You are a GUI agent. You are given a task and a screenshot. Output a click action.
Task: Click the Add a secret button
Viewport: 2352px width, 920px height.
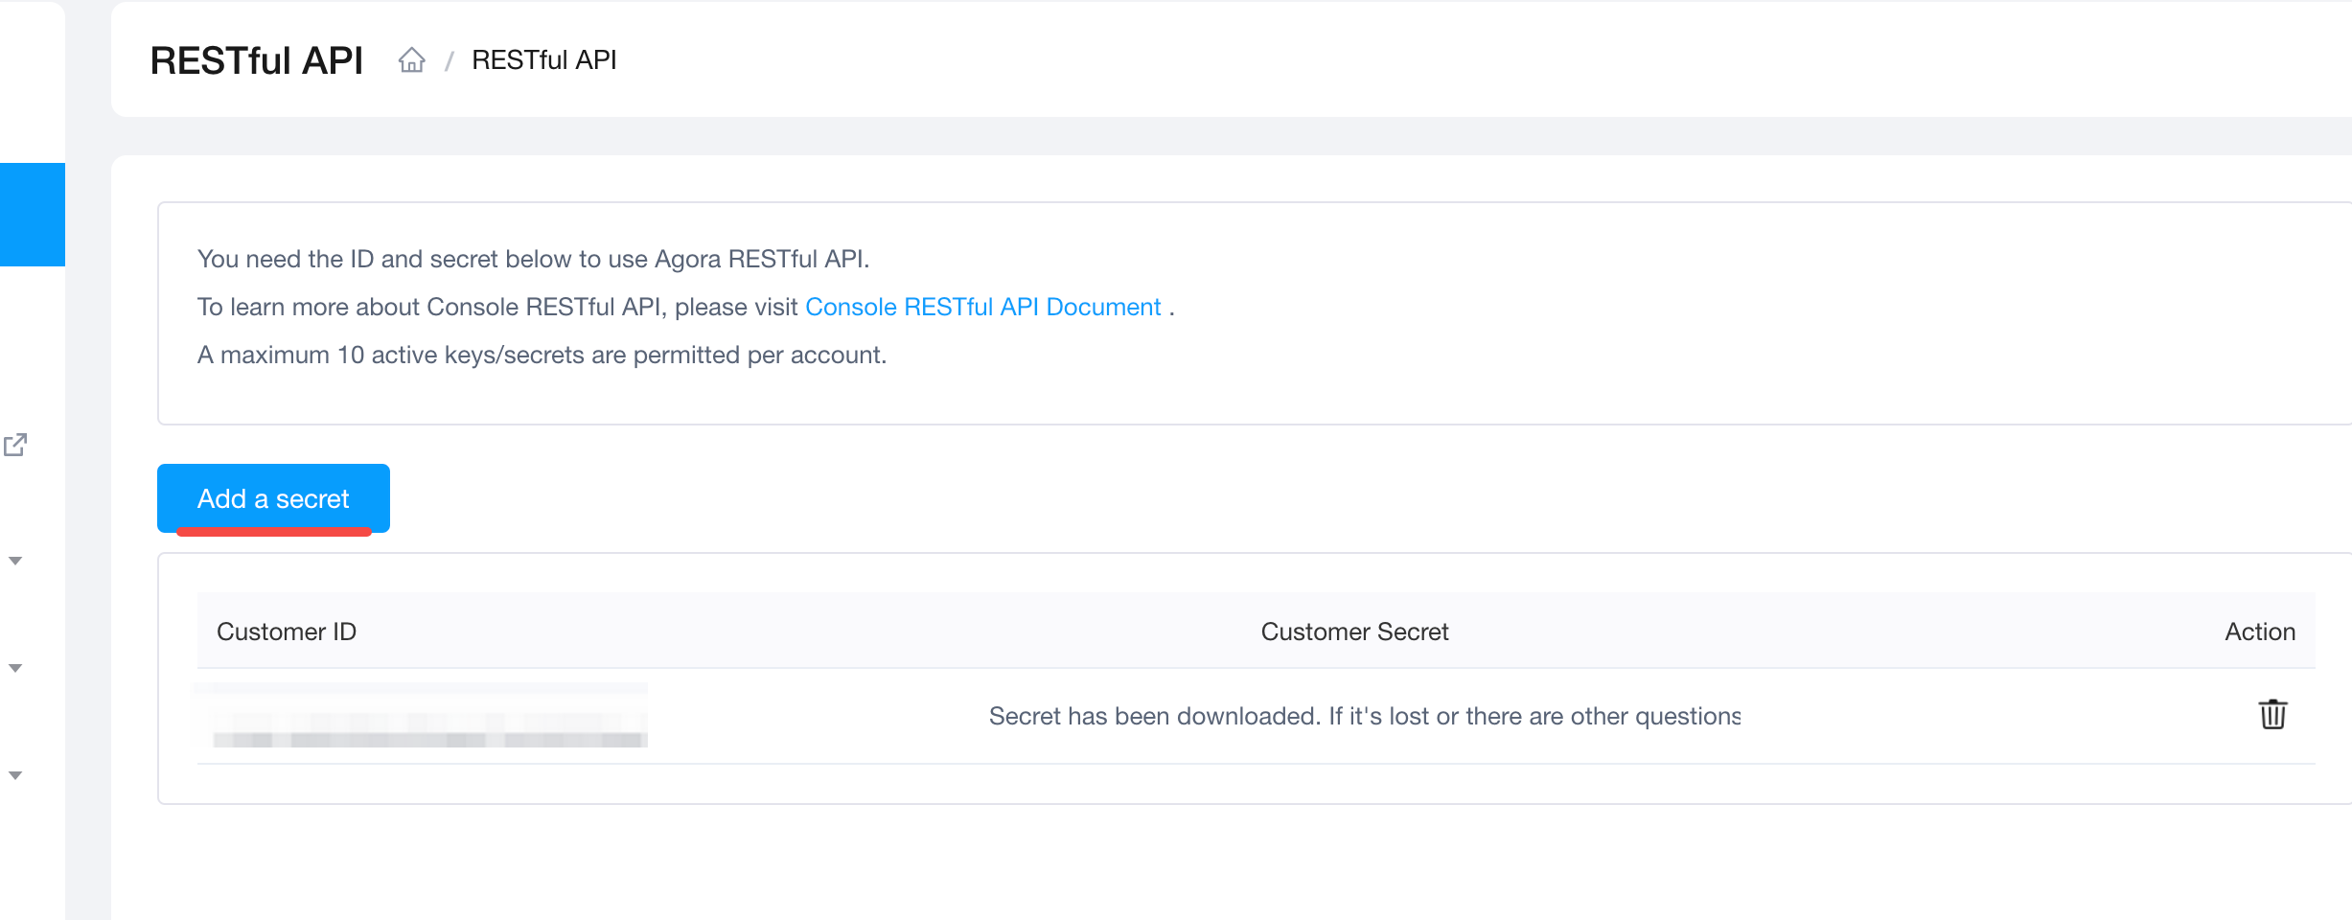click(x=273, y=498)
